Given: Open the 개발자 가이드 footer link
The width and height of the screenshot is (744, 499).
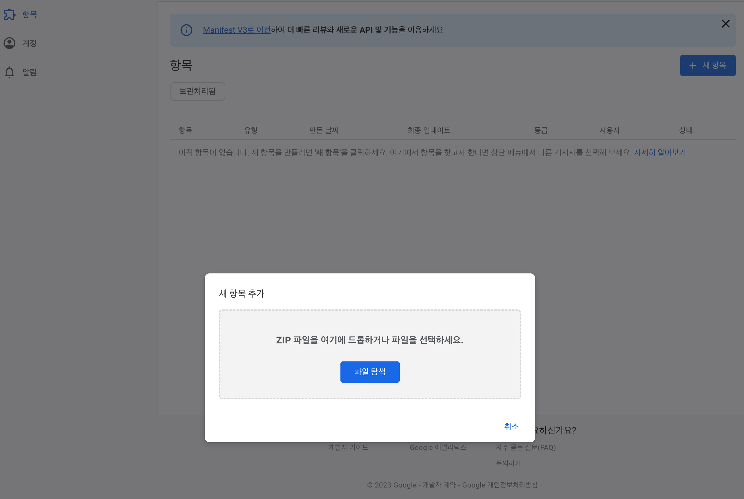Looking at the screenshot, I should [348, 447].
